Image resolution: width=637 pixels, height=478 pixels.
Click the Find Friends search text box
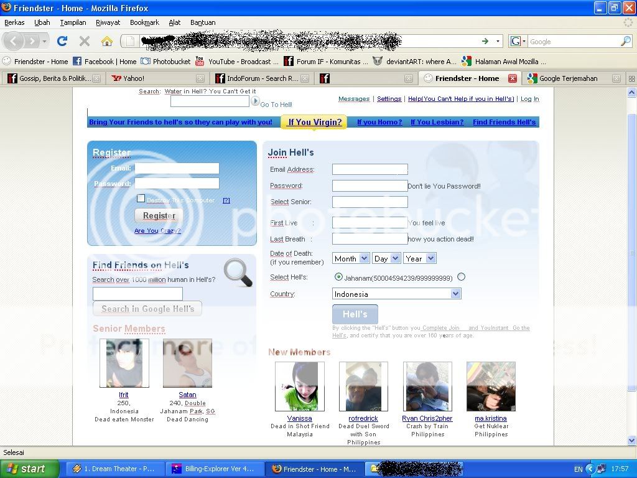[137, 294]
